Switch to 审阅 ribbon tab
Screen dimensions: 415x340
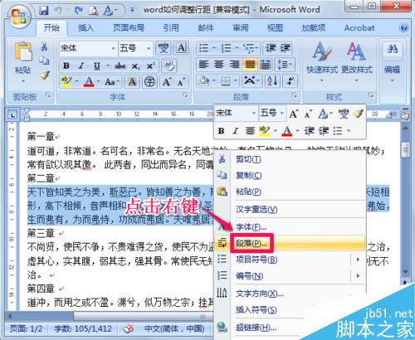tap(241, 28)
